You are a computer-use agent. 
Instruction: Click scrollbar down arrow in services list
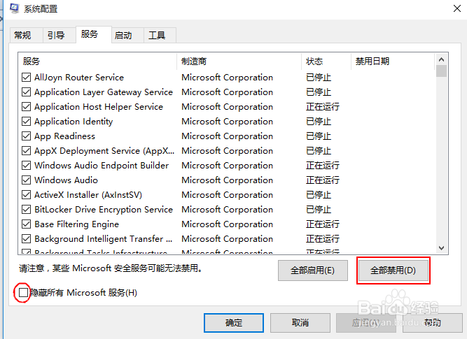(441, 247)
